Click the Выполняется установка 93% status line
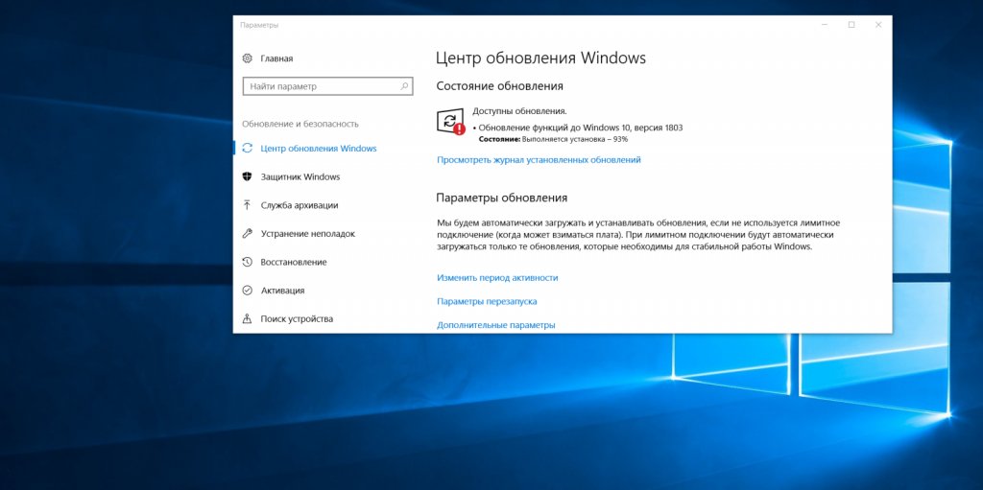983x490 pixels. pyautogui.click(x=553, y=139)
